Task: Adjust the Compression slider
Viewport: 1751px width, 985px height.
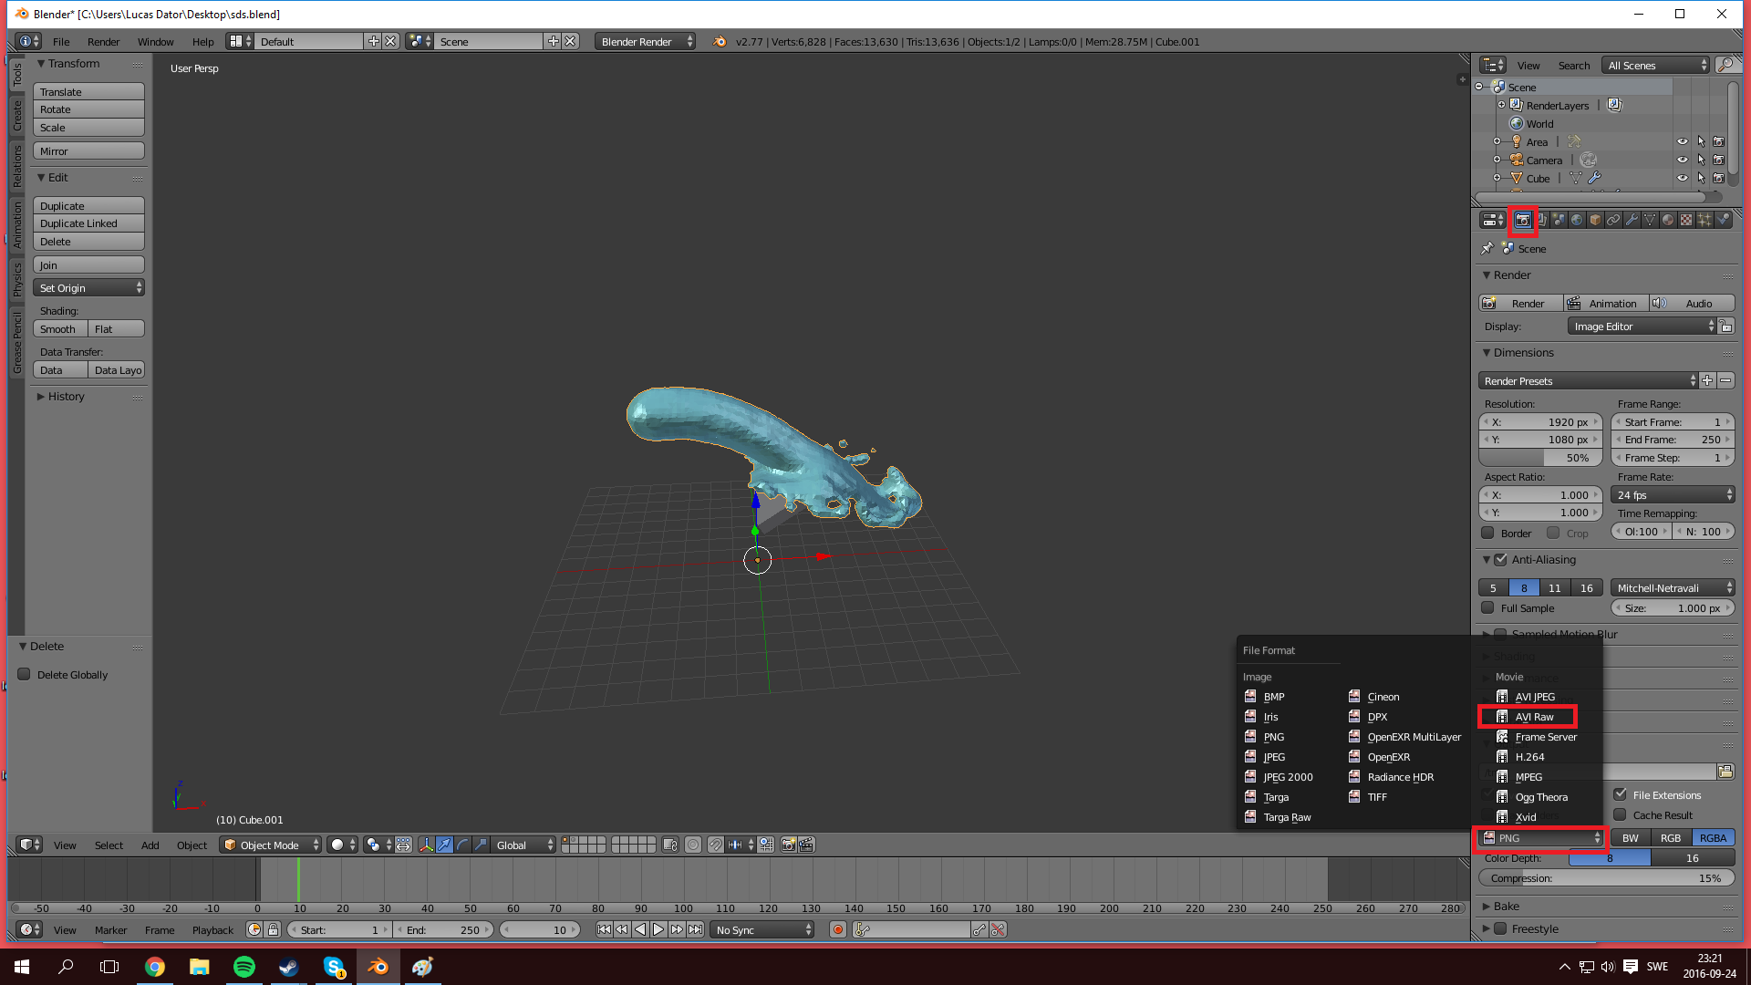Action: point(1605,878)
